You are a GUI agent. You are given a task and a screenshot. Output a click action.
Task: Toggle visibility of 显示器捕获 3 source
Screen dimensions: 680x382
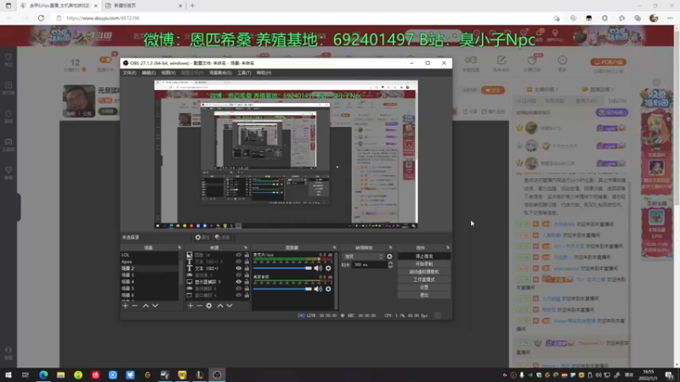239,282
